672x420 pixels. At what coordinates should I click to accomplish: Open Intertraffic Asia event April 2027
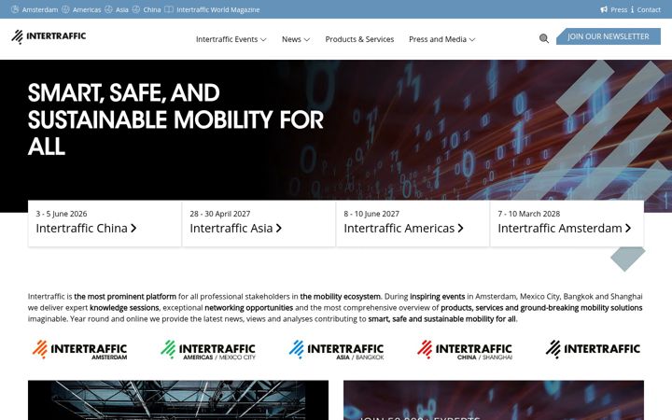click(259, 223)
